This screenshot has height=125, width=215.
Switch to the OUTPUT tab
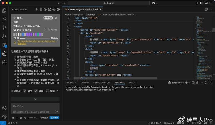(85, 83)
